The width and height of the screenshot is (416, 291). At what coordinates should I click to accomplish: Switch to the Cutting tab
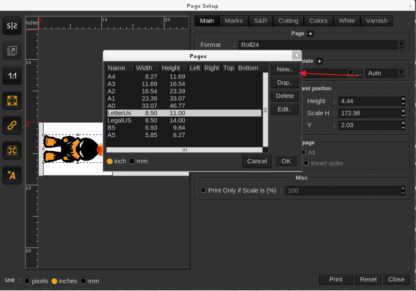288,21
